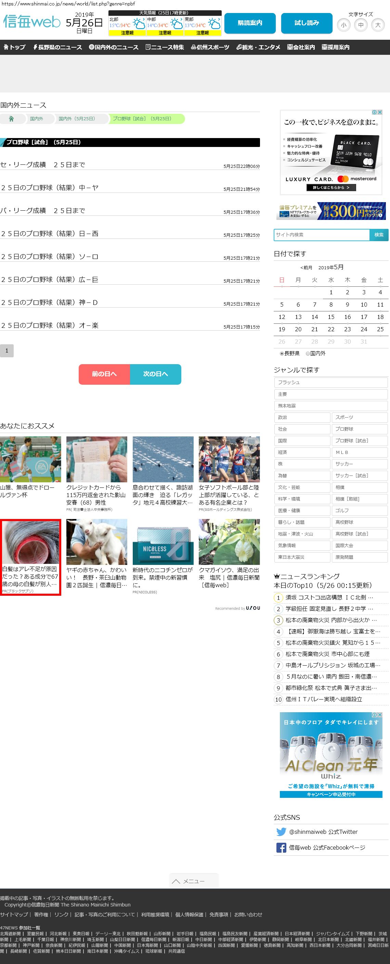Image resolution: width=390 pixels, height=964 pixels.
Task: Select スポーツ genre
Action: point(359,417)
